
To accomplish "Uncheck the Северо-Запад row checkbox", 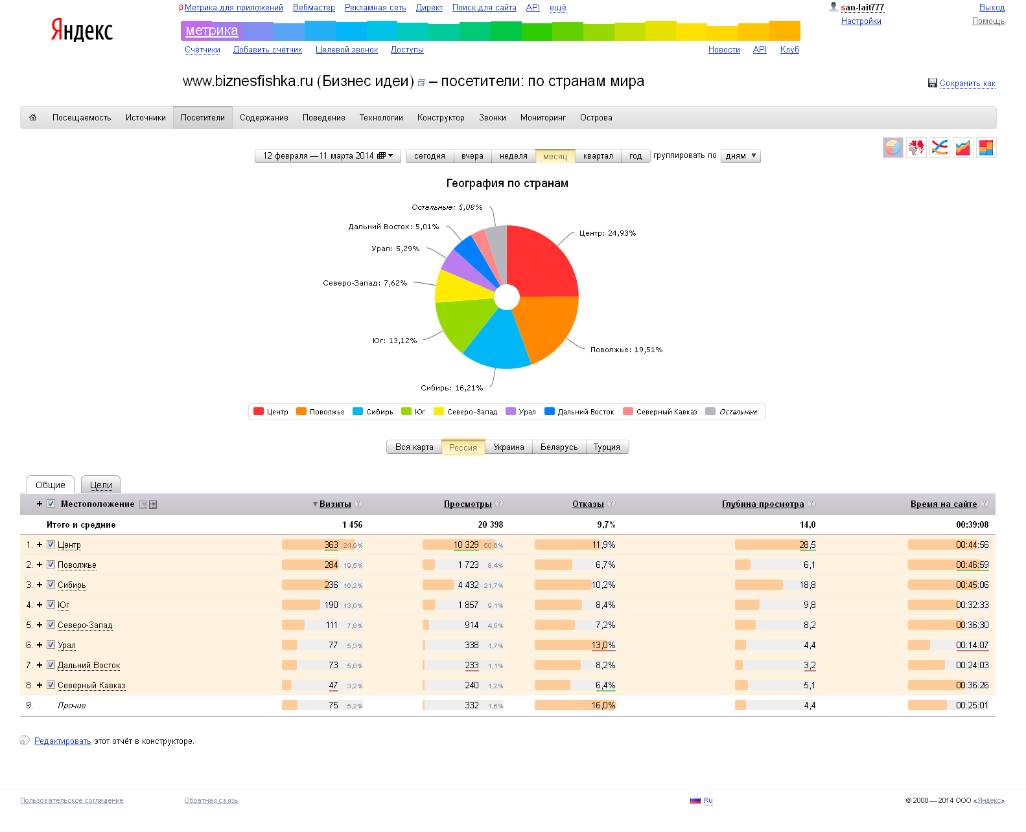I will [x=51, y=625].
